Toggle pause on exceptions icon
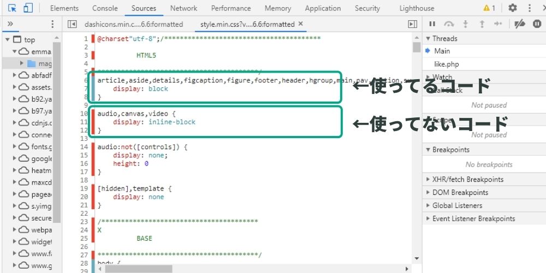 [537, 24]
